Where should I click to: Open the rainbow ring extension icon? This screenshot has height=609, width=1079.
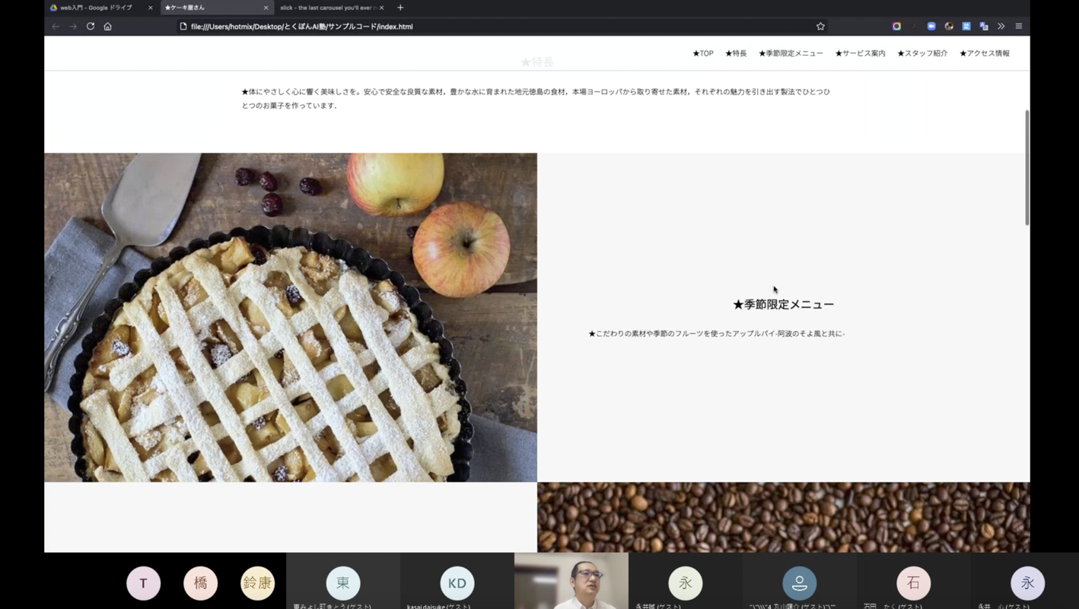click(x=896, y=27)
